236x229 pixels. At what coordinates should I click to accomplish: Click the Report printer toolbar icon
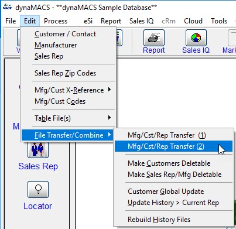[x=154, y=38]
